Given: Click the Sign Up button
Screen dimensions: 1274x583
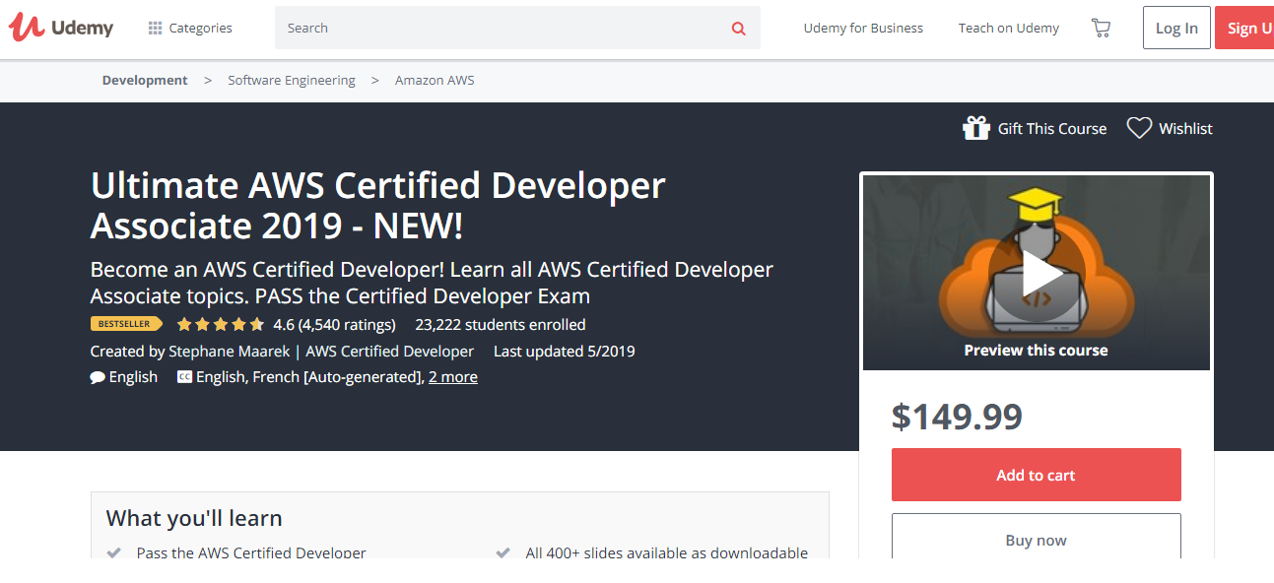Looking at the screenshot, I should (1245, 28).
